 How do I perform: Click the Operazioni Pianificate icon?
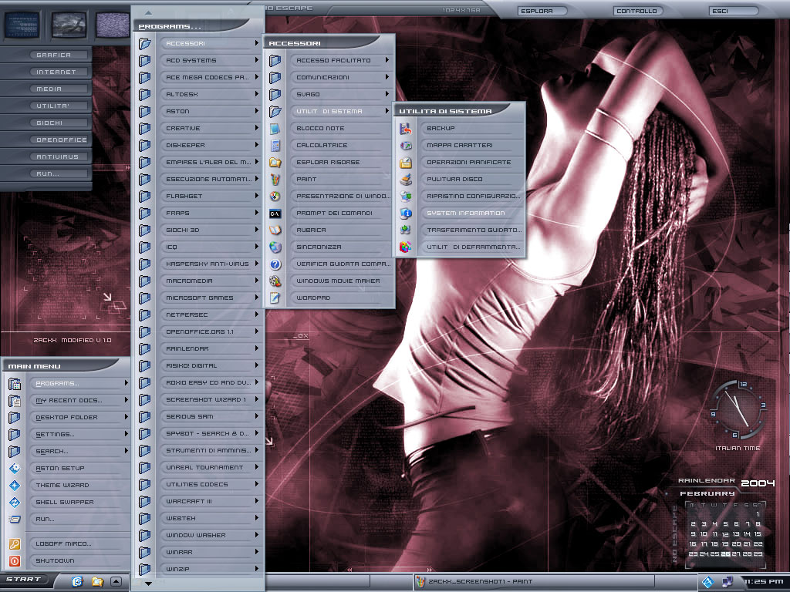point(406,163)
